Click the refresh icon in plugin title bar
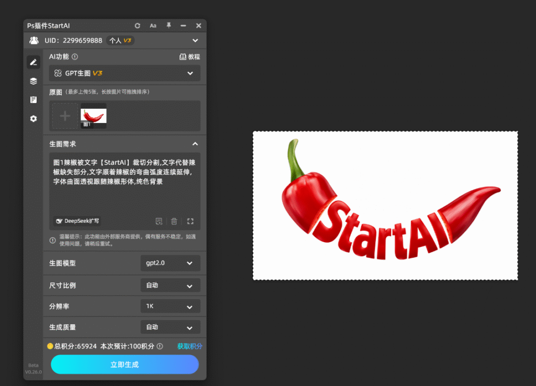Screen dimensions: 536x386 click(138, 26)
